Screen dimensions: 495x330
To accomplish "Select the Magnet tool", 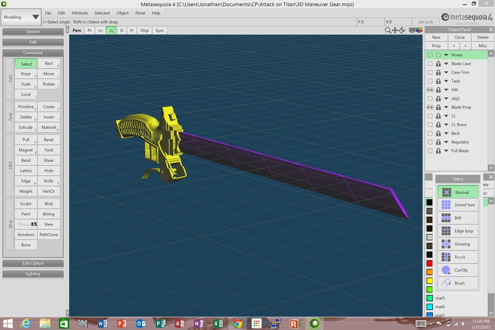I will [25, 150].
